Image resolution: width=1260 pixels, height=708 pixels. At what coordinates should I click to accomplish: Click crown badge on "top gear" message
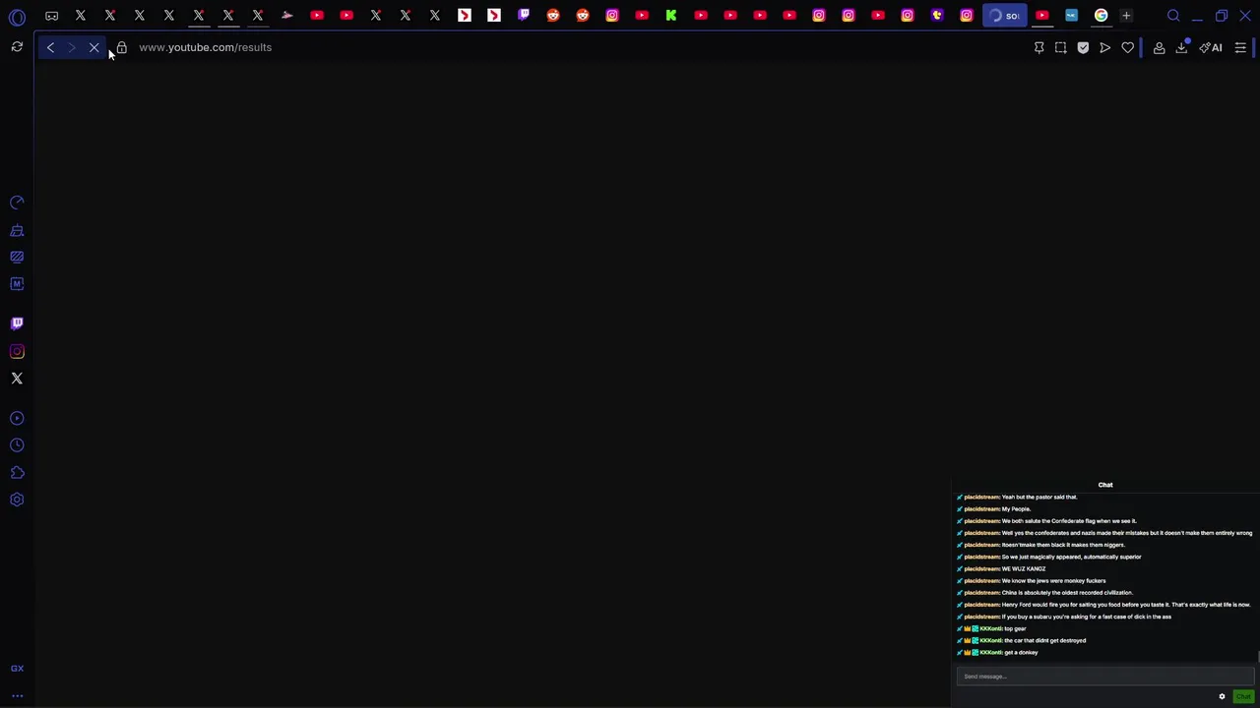968,628
